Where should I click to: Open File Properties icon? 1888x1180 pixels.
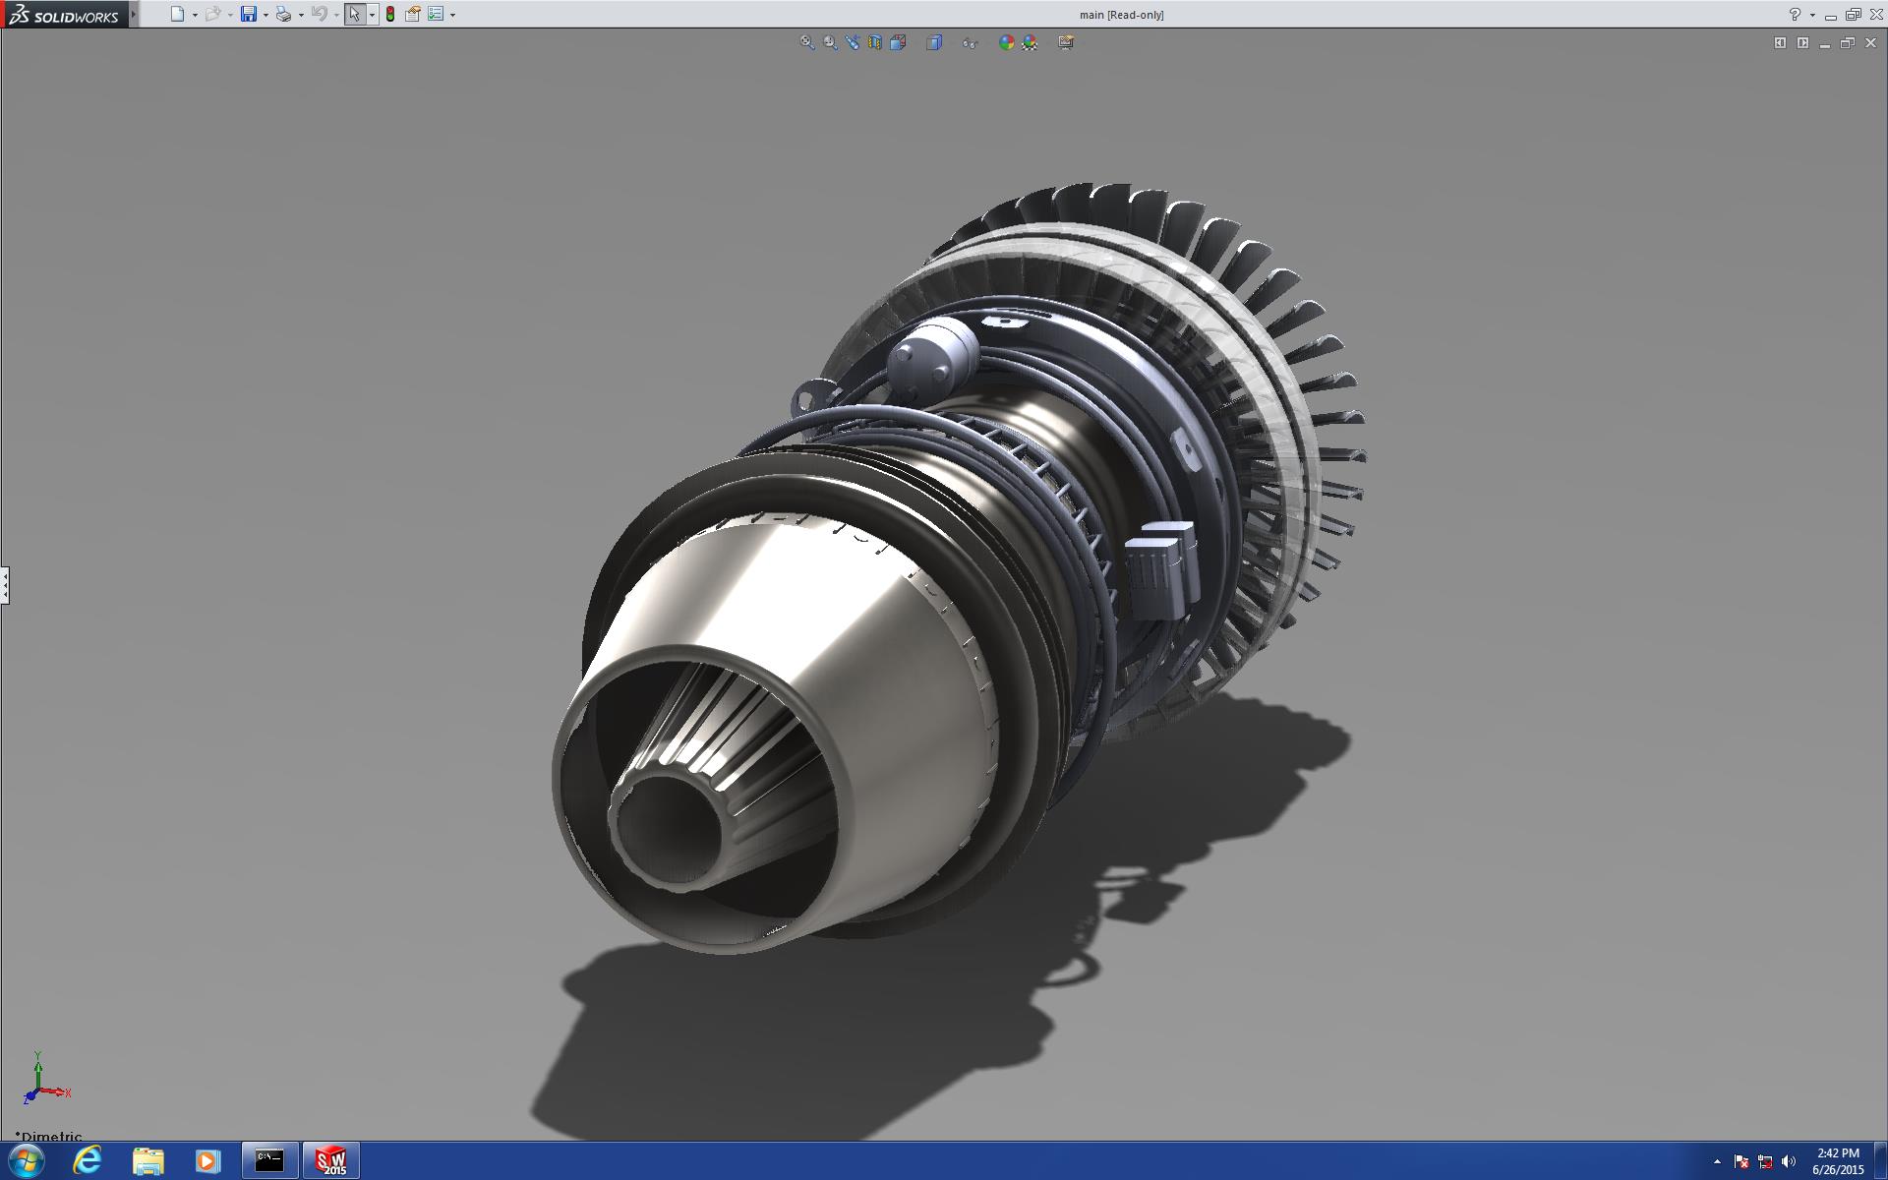point(413,14)
